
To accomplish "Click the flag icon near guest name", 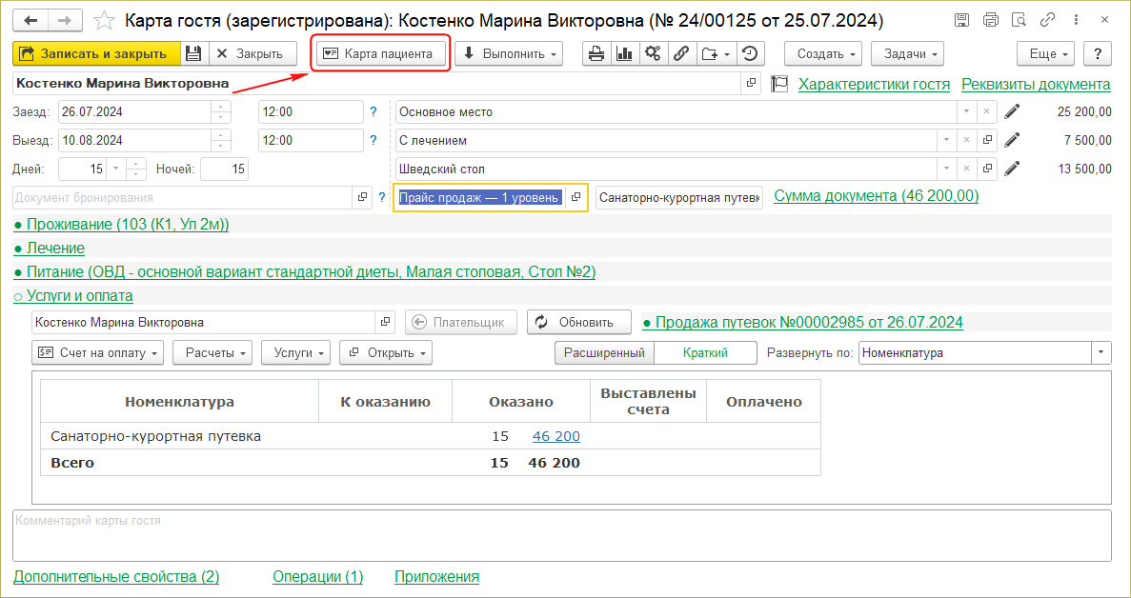I will (779, 84).
